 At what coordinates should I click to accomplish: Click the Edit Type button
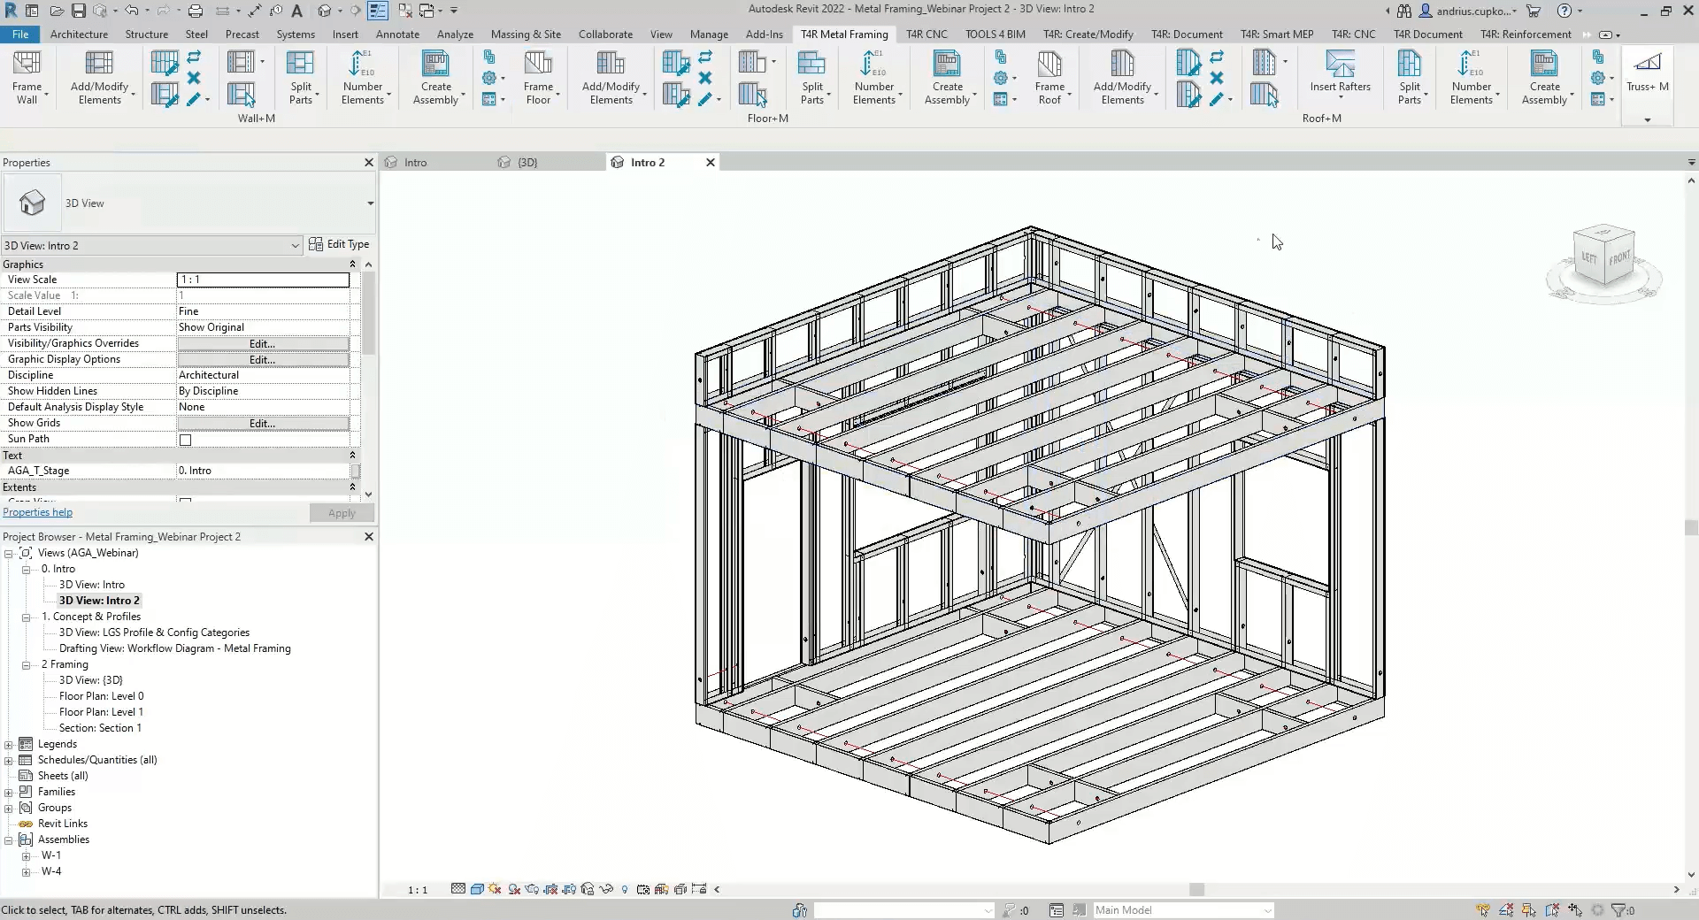(x=339, y=244)
